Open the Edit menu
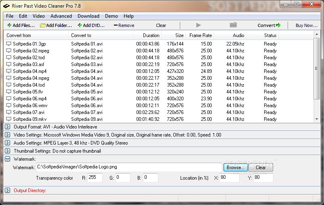Screen dimensions: 324x205 point(23,16)
